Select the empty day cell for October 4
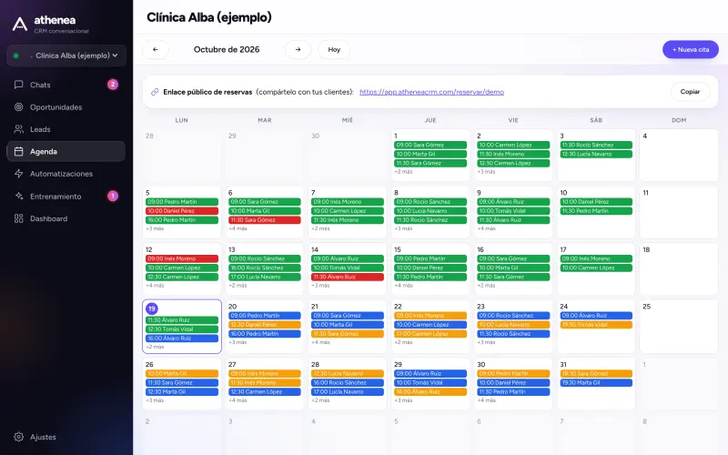 point(679,155)
